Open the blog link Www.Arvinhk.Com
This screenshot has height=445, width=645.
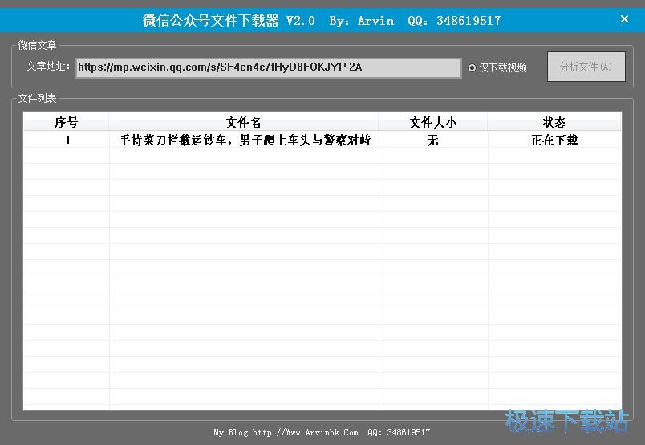305,432
